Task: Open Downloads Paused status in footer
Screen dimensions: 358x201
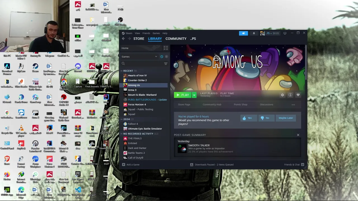Action: 212,165
